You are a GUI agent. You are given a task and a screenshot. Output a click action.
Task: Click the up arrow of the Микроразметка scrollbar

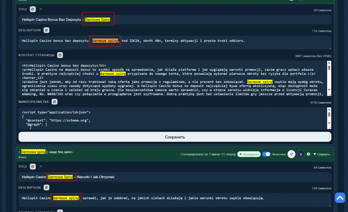tap(329, 110)
